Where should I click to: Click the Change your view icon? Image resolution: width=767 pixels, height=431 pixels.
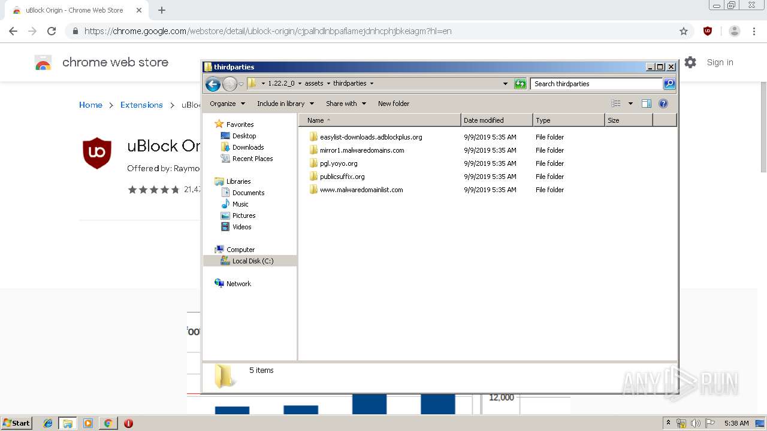pos(616,104)
